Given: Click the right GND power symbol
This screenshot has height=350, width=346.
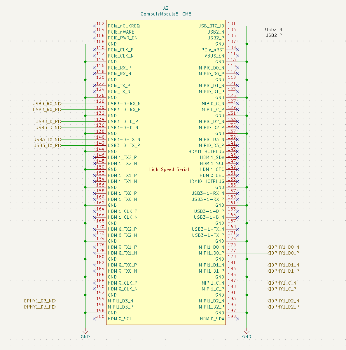Looking at the screenshot, I should (247, 334).
